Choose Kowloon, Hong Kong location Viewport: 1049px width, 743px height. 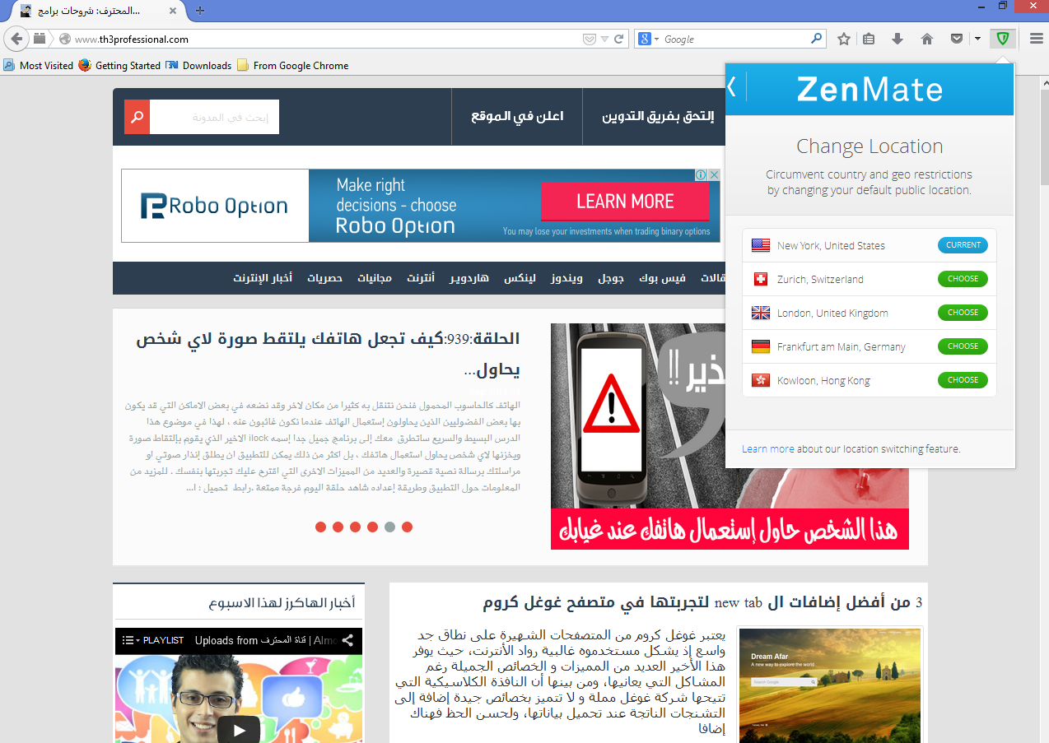pos(963,380)
